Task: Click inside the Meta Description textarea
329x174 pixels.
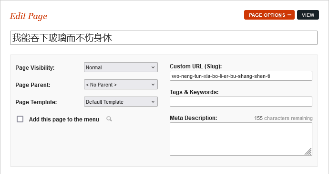Action: coord(241,139)
